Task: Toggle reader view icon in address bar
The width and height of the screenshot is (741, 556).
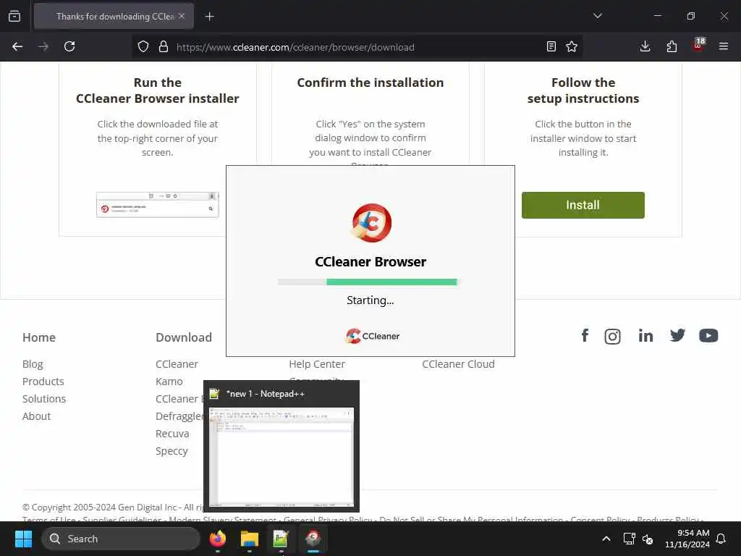Action: tap(551, 46)
